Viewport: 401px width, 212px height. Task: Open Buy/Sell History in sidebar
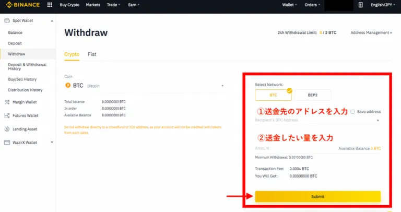pos(22,79)
